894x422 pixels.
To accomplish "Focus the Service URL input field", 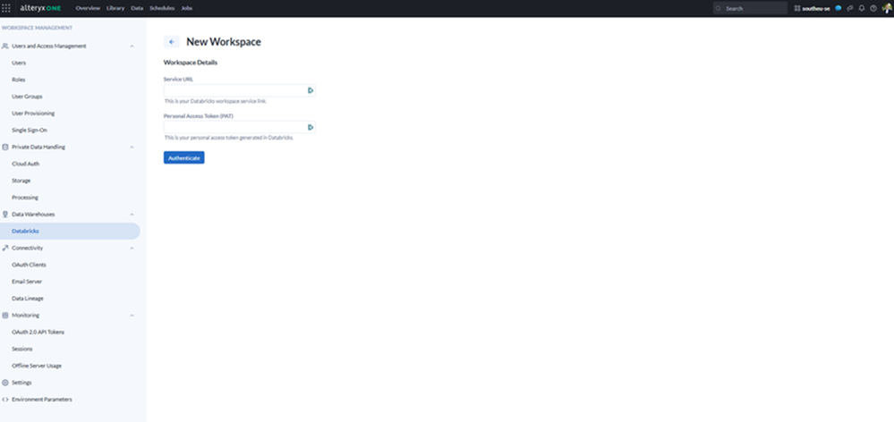I will pos(240,90).
